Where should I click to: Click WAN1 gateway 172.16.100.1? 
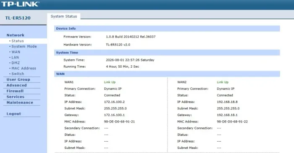pos(114,115)
